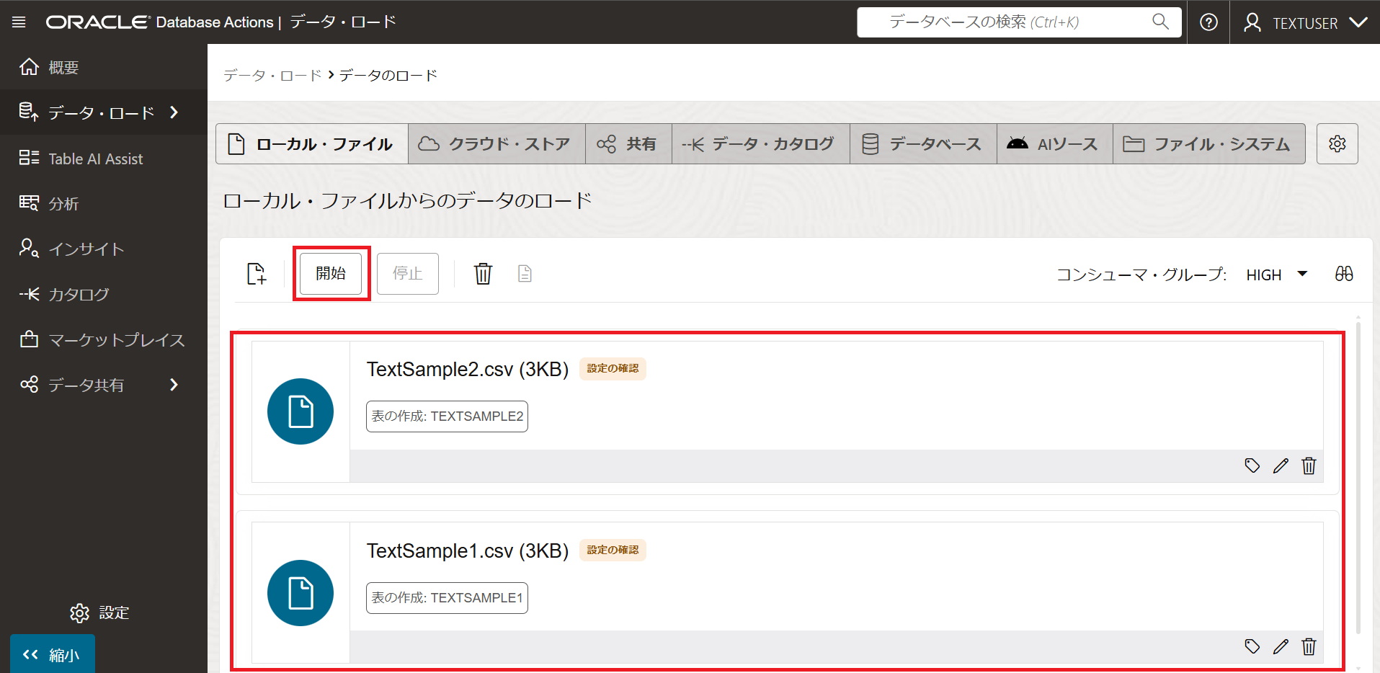Click the add file icon in toolbar
Viewport: 1380px width, 673px height.
[257, 274]
